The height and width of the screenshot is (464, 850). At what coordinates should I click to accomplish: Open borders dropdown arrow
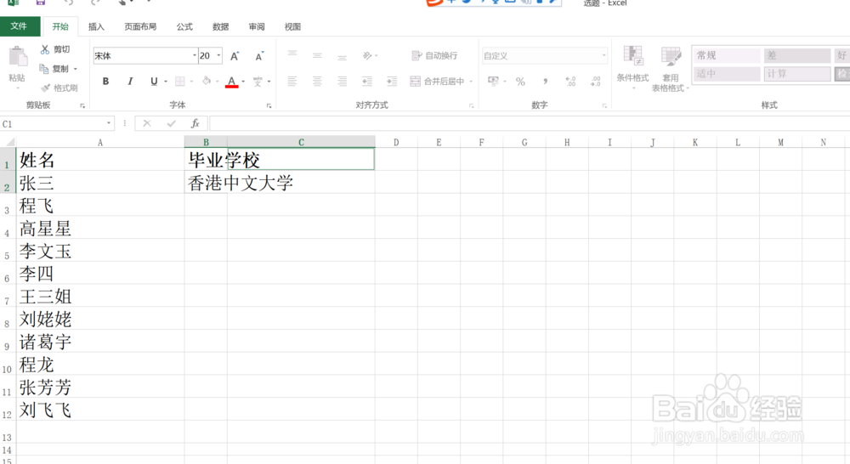(x=191, y=82)
